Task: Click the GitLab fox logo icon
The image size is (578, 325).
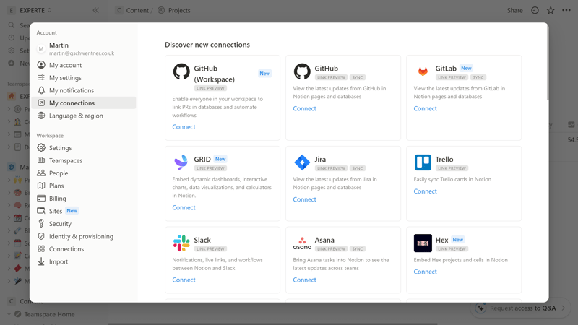Action: (x=423, y=71)
